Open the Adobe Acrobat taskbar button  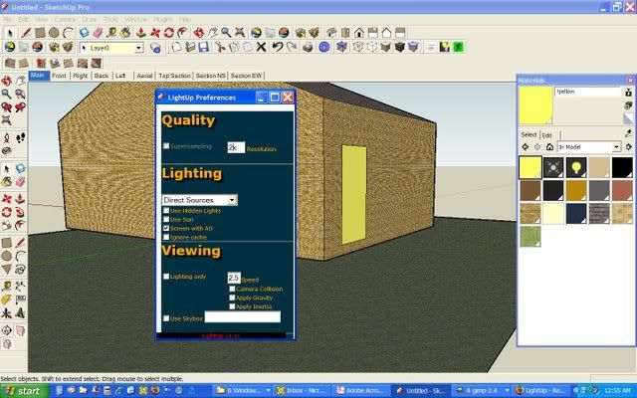click(x=361, y=391)
